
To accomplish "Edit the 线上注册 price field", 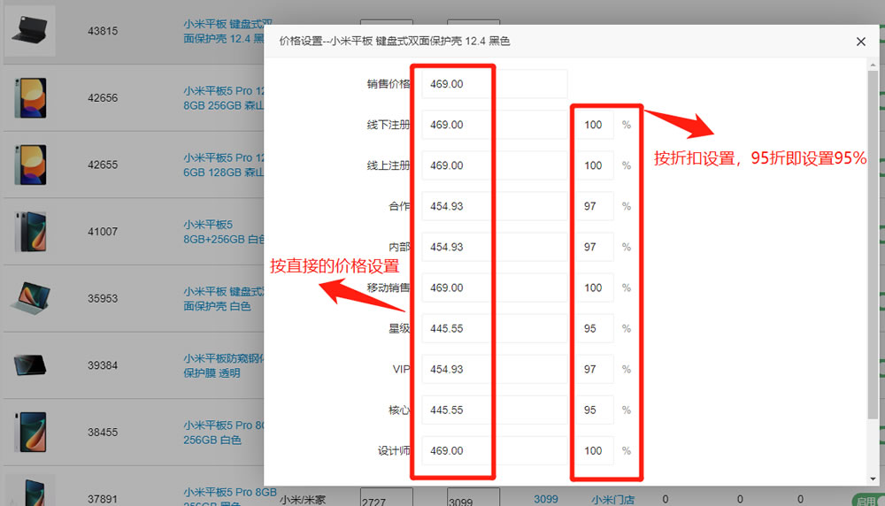I will coord(495,165).
